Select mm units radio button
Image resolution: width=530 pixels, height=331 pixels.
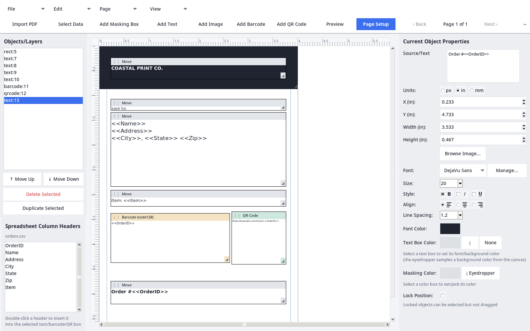coord(472,90)
